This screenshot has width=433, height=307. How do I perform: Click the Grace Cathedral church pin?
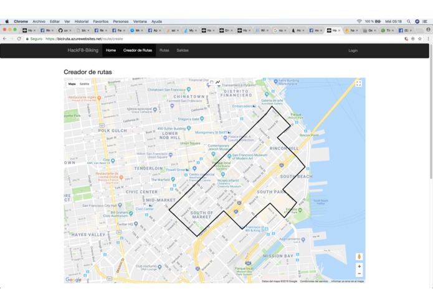(155, 109)
